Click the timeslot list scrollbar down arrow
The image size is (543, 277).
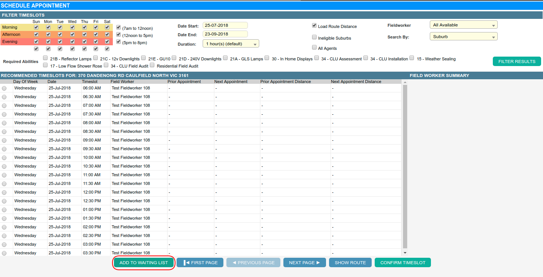(x=405, y=252)
